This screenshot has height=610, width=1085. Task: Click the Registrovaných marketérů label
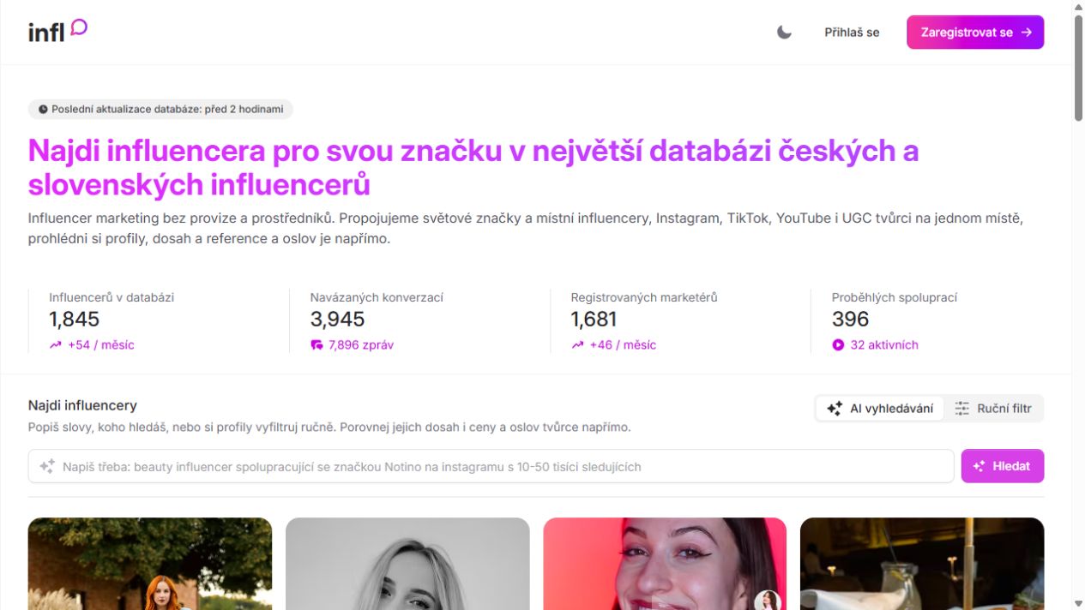click(644, 297)
